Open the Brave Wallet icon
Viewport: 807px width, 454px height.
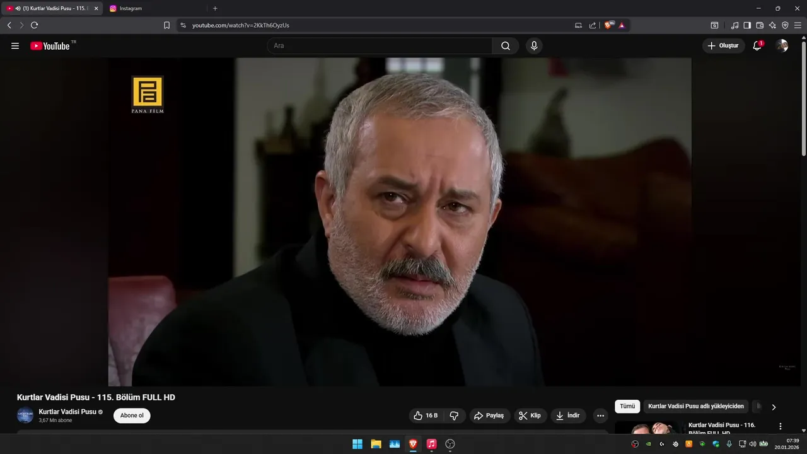click(x=760, y=25)
